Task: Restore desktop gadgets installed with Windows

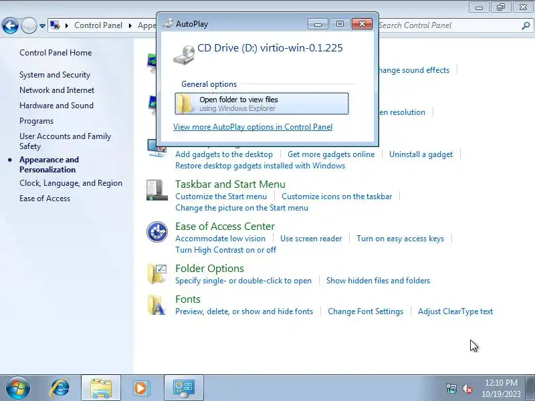Action: point(260,166)
